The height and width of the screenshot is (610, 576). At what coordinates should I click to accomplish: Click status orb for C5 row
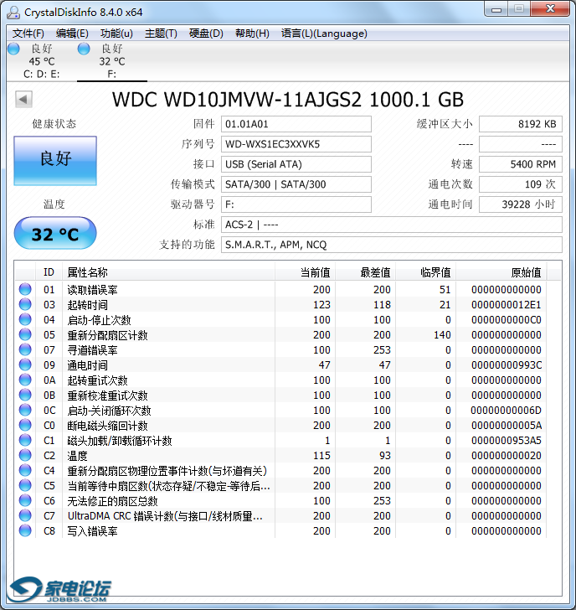click(25, 485)
